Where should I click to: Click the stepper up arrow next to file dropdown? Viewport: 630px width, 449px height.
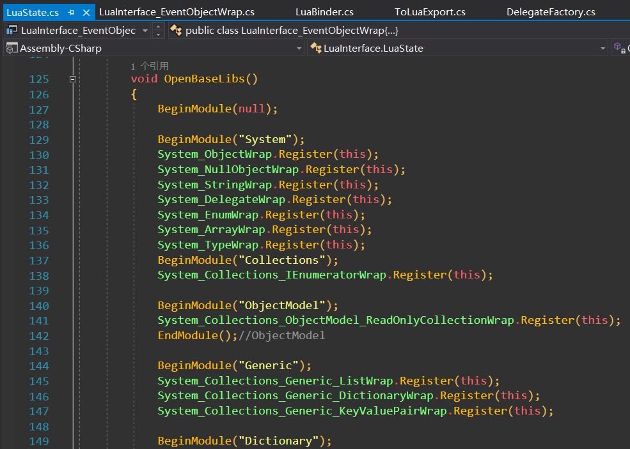click(159, 27)
